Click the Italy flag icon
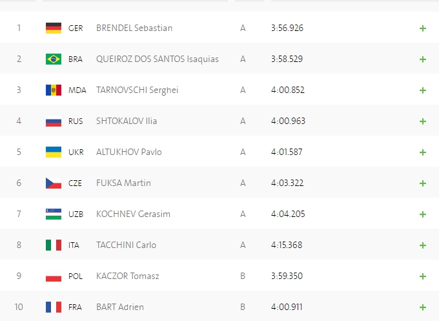 click(53, 245)
